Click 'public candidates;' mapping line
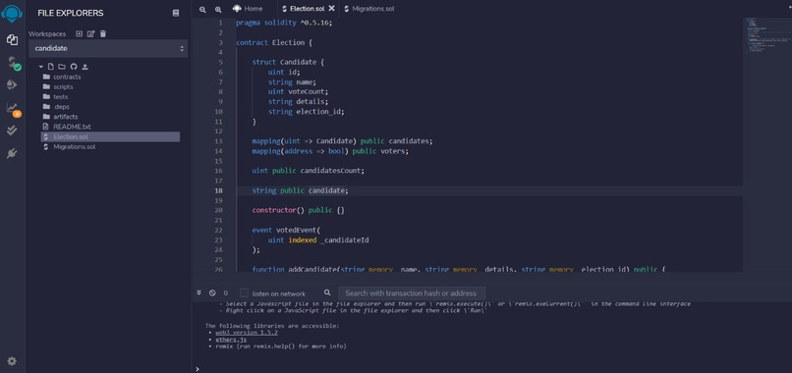 tap(343, 140)
